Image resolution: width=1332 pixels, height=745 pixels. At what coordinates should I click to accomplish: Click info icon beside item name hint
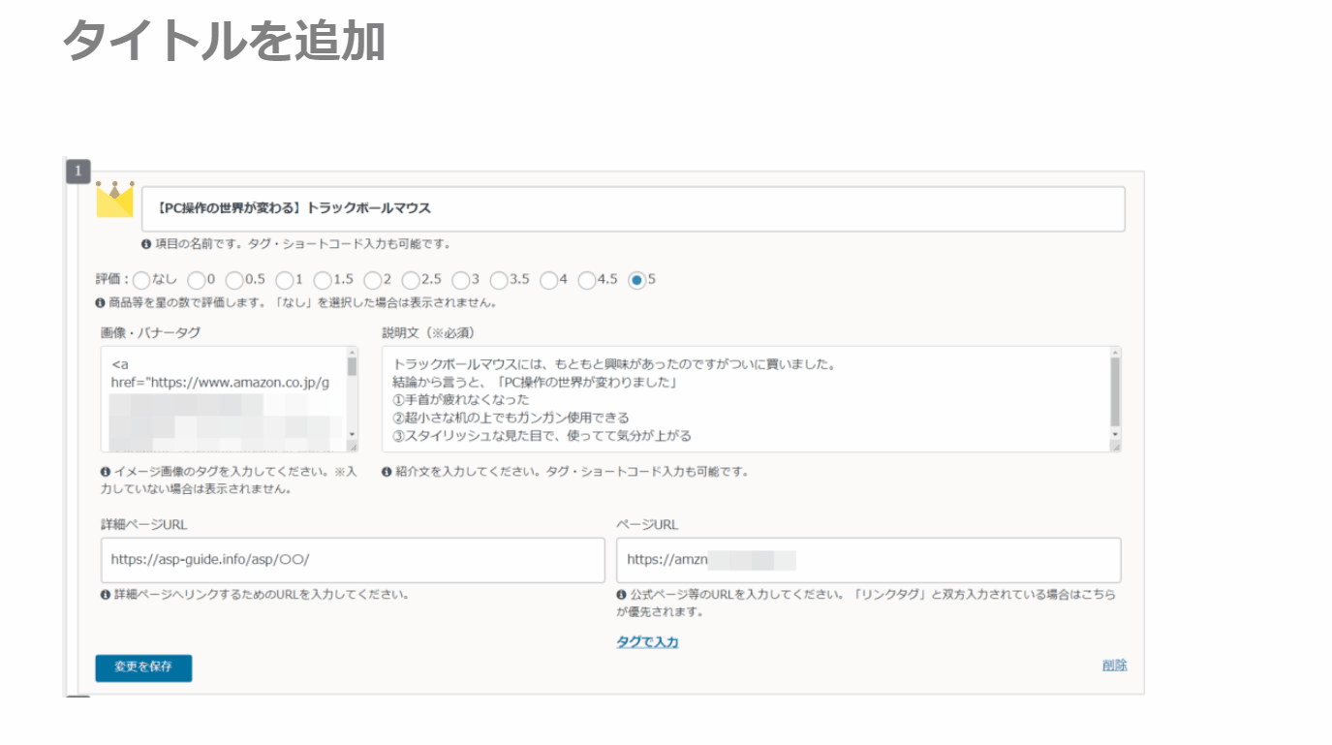(x=146, y=244)
